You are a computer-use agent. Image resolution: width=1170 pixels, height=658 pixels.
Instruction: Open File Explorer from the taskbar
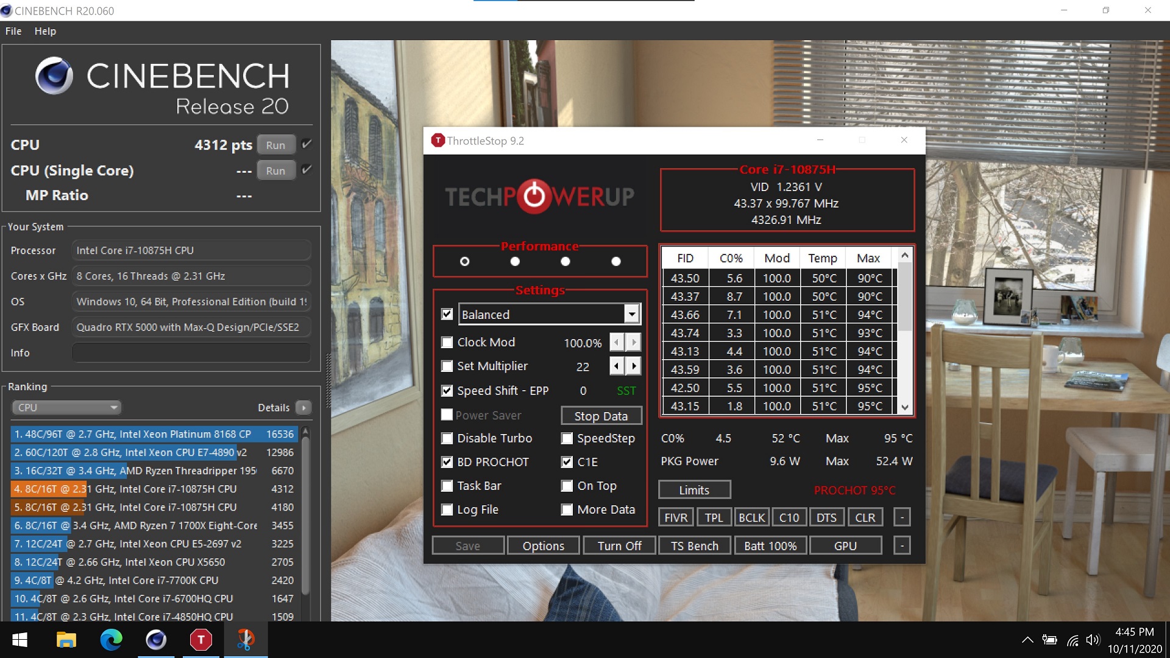click(x=66, y=640)
